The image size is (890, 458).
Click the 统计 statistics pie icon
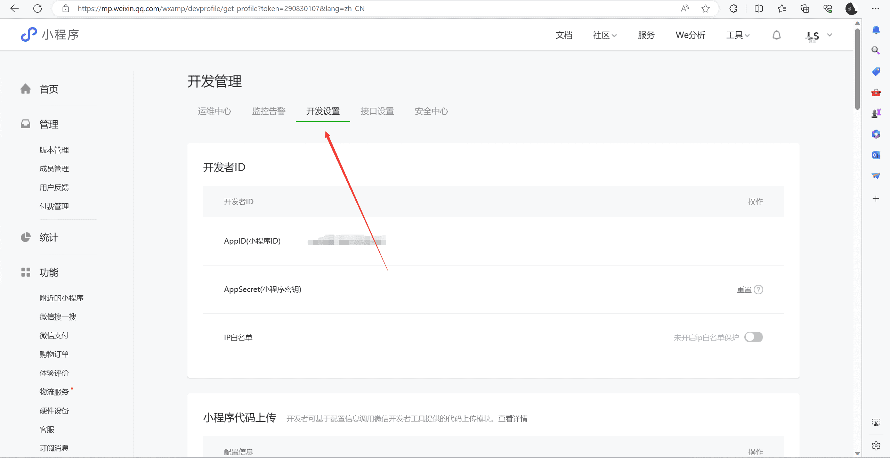pos(26,238)
